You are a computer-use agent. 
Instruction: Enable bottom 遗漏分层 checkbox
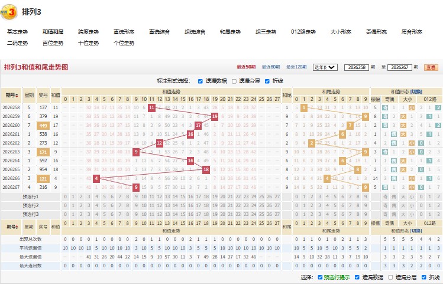pos(390,277)
